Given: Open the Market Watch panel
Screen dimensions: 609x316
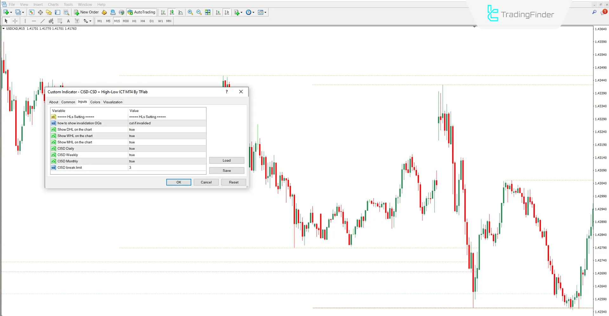Looking at the screenshot, I should (x=31, y=12).
